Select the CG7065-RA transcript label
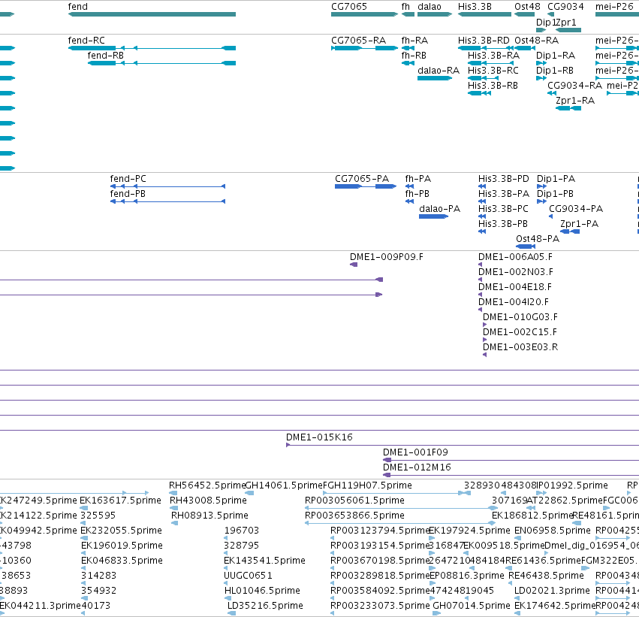639x617 pixels. (x=358, y=41)
